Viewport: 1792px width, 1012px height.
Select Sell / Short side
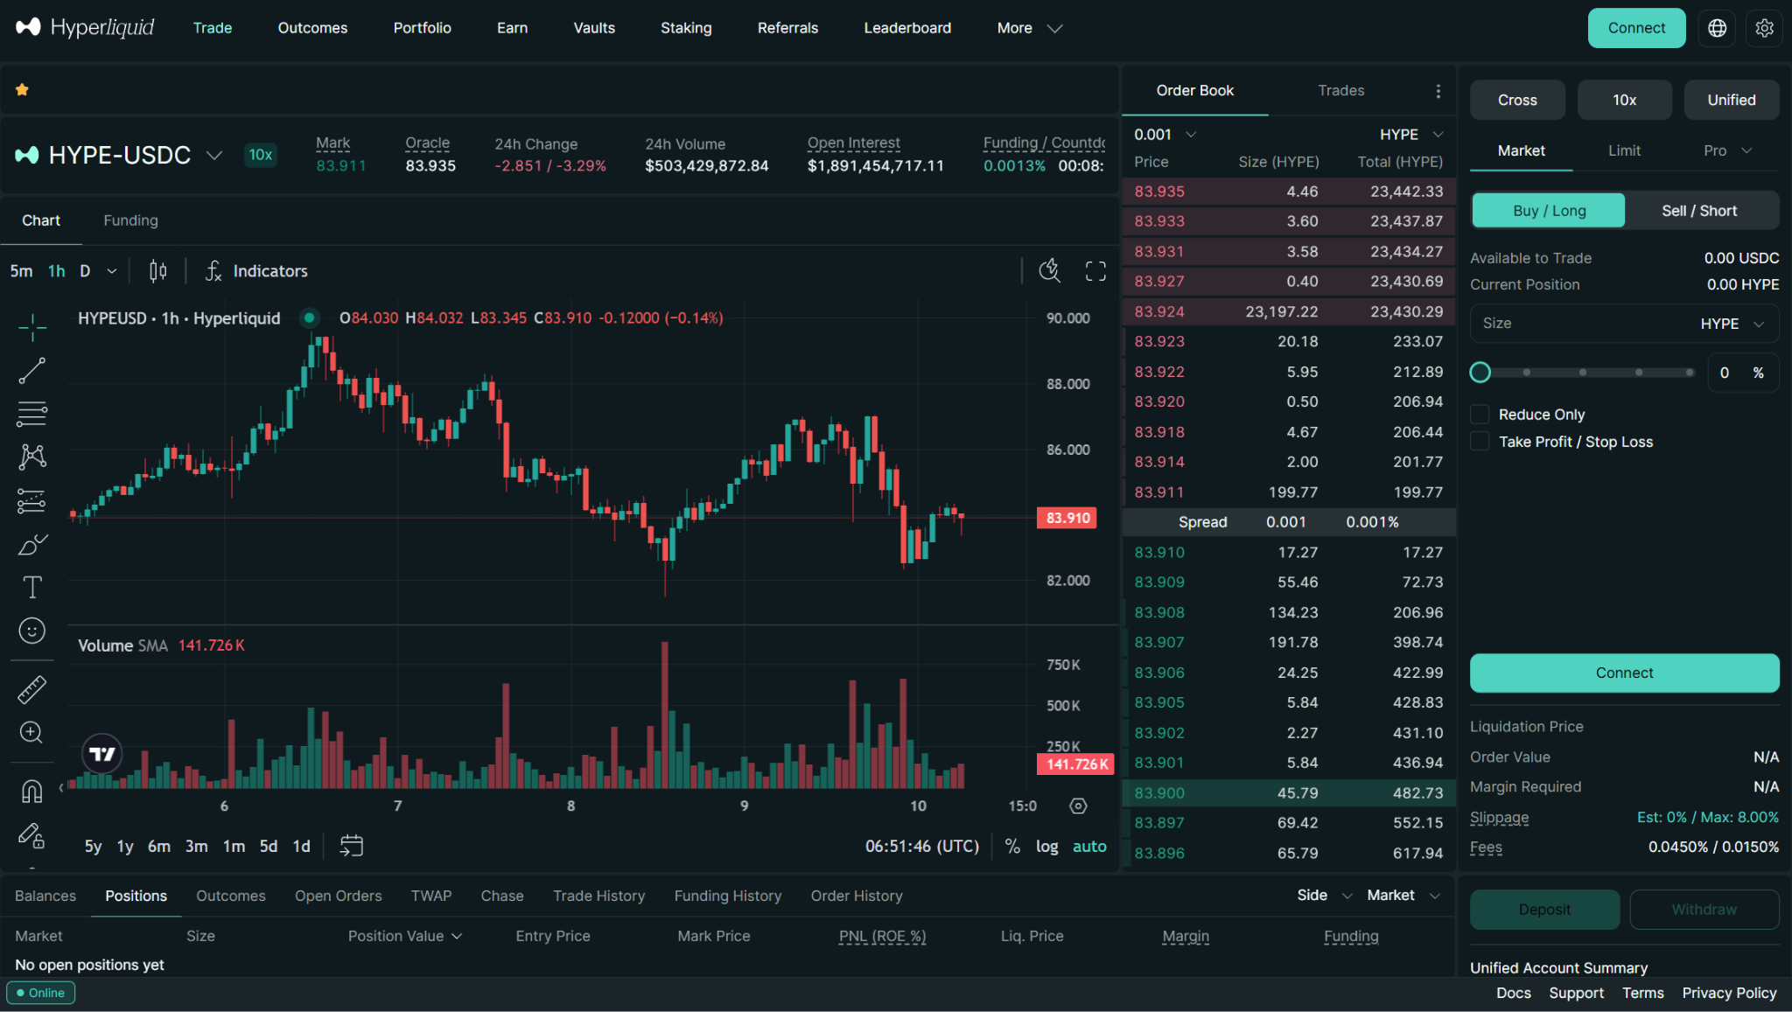pyautogui.click(x=1699, y=211)
